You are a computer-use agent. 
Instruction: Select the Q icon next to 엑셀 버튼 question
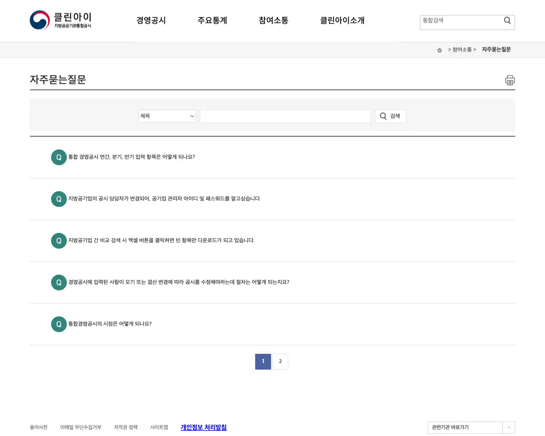[x=59, y=241]
